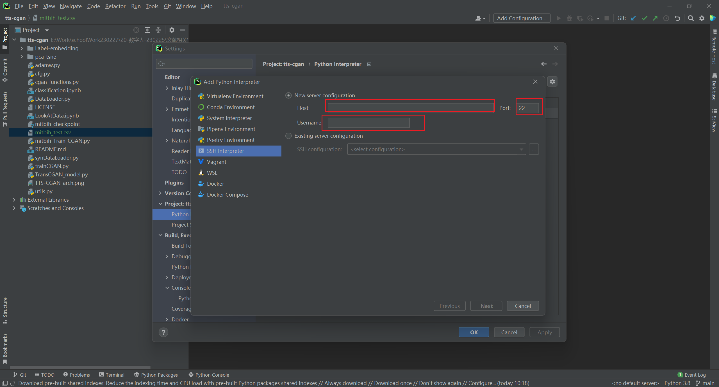Image resolution: width=719 pixels, height=387 pixels.
Task: Open Event Log in status bar
Action: pyautogui.click(x=692, y=375)
